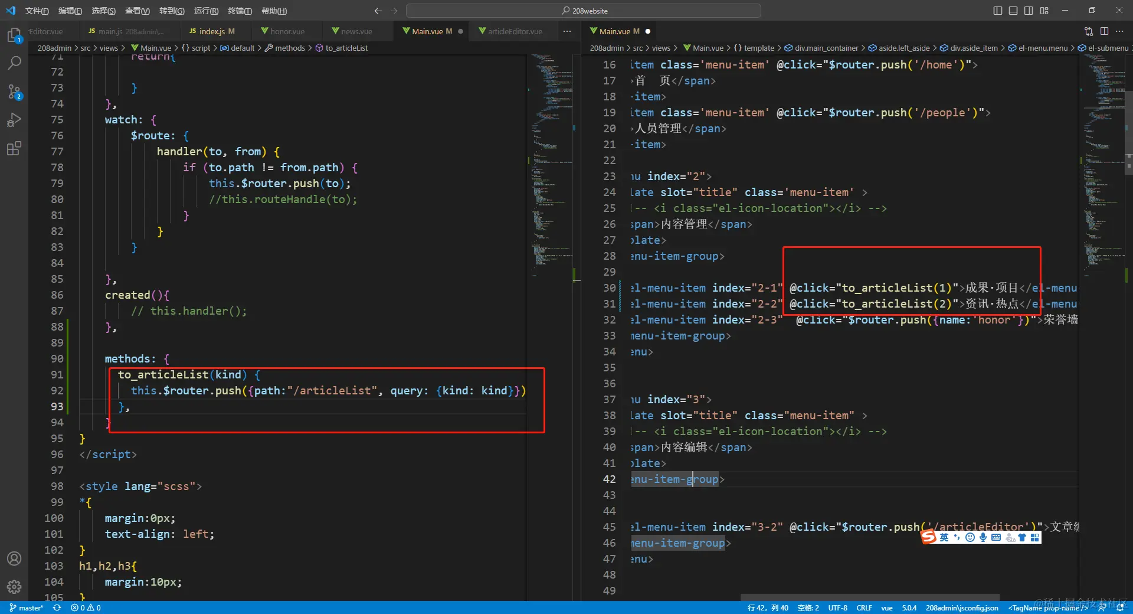Toggle bottom panel visibility
1133x614 pixels.
coord(1013,11)
